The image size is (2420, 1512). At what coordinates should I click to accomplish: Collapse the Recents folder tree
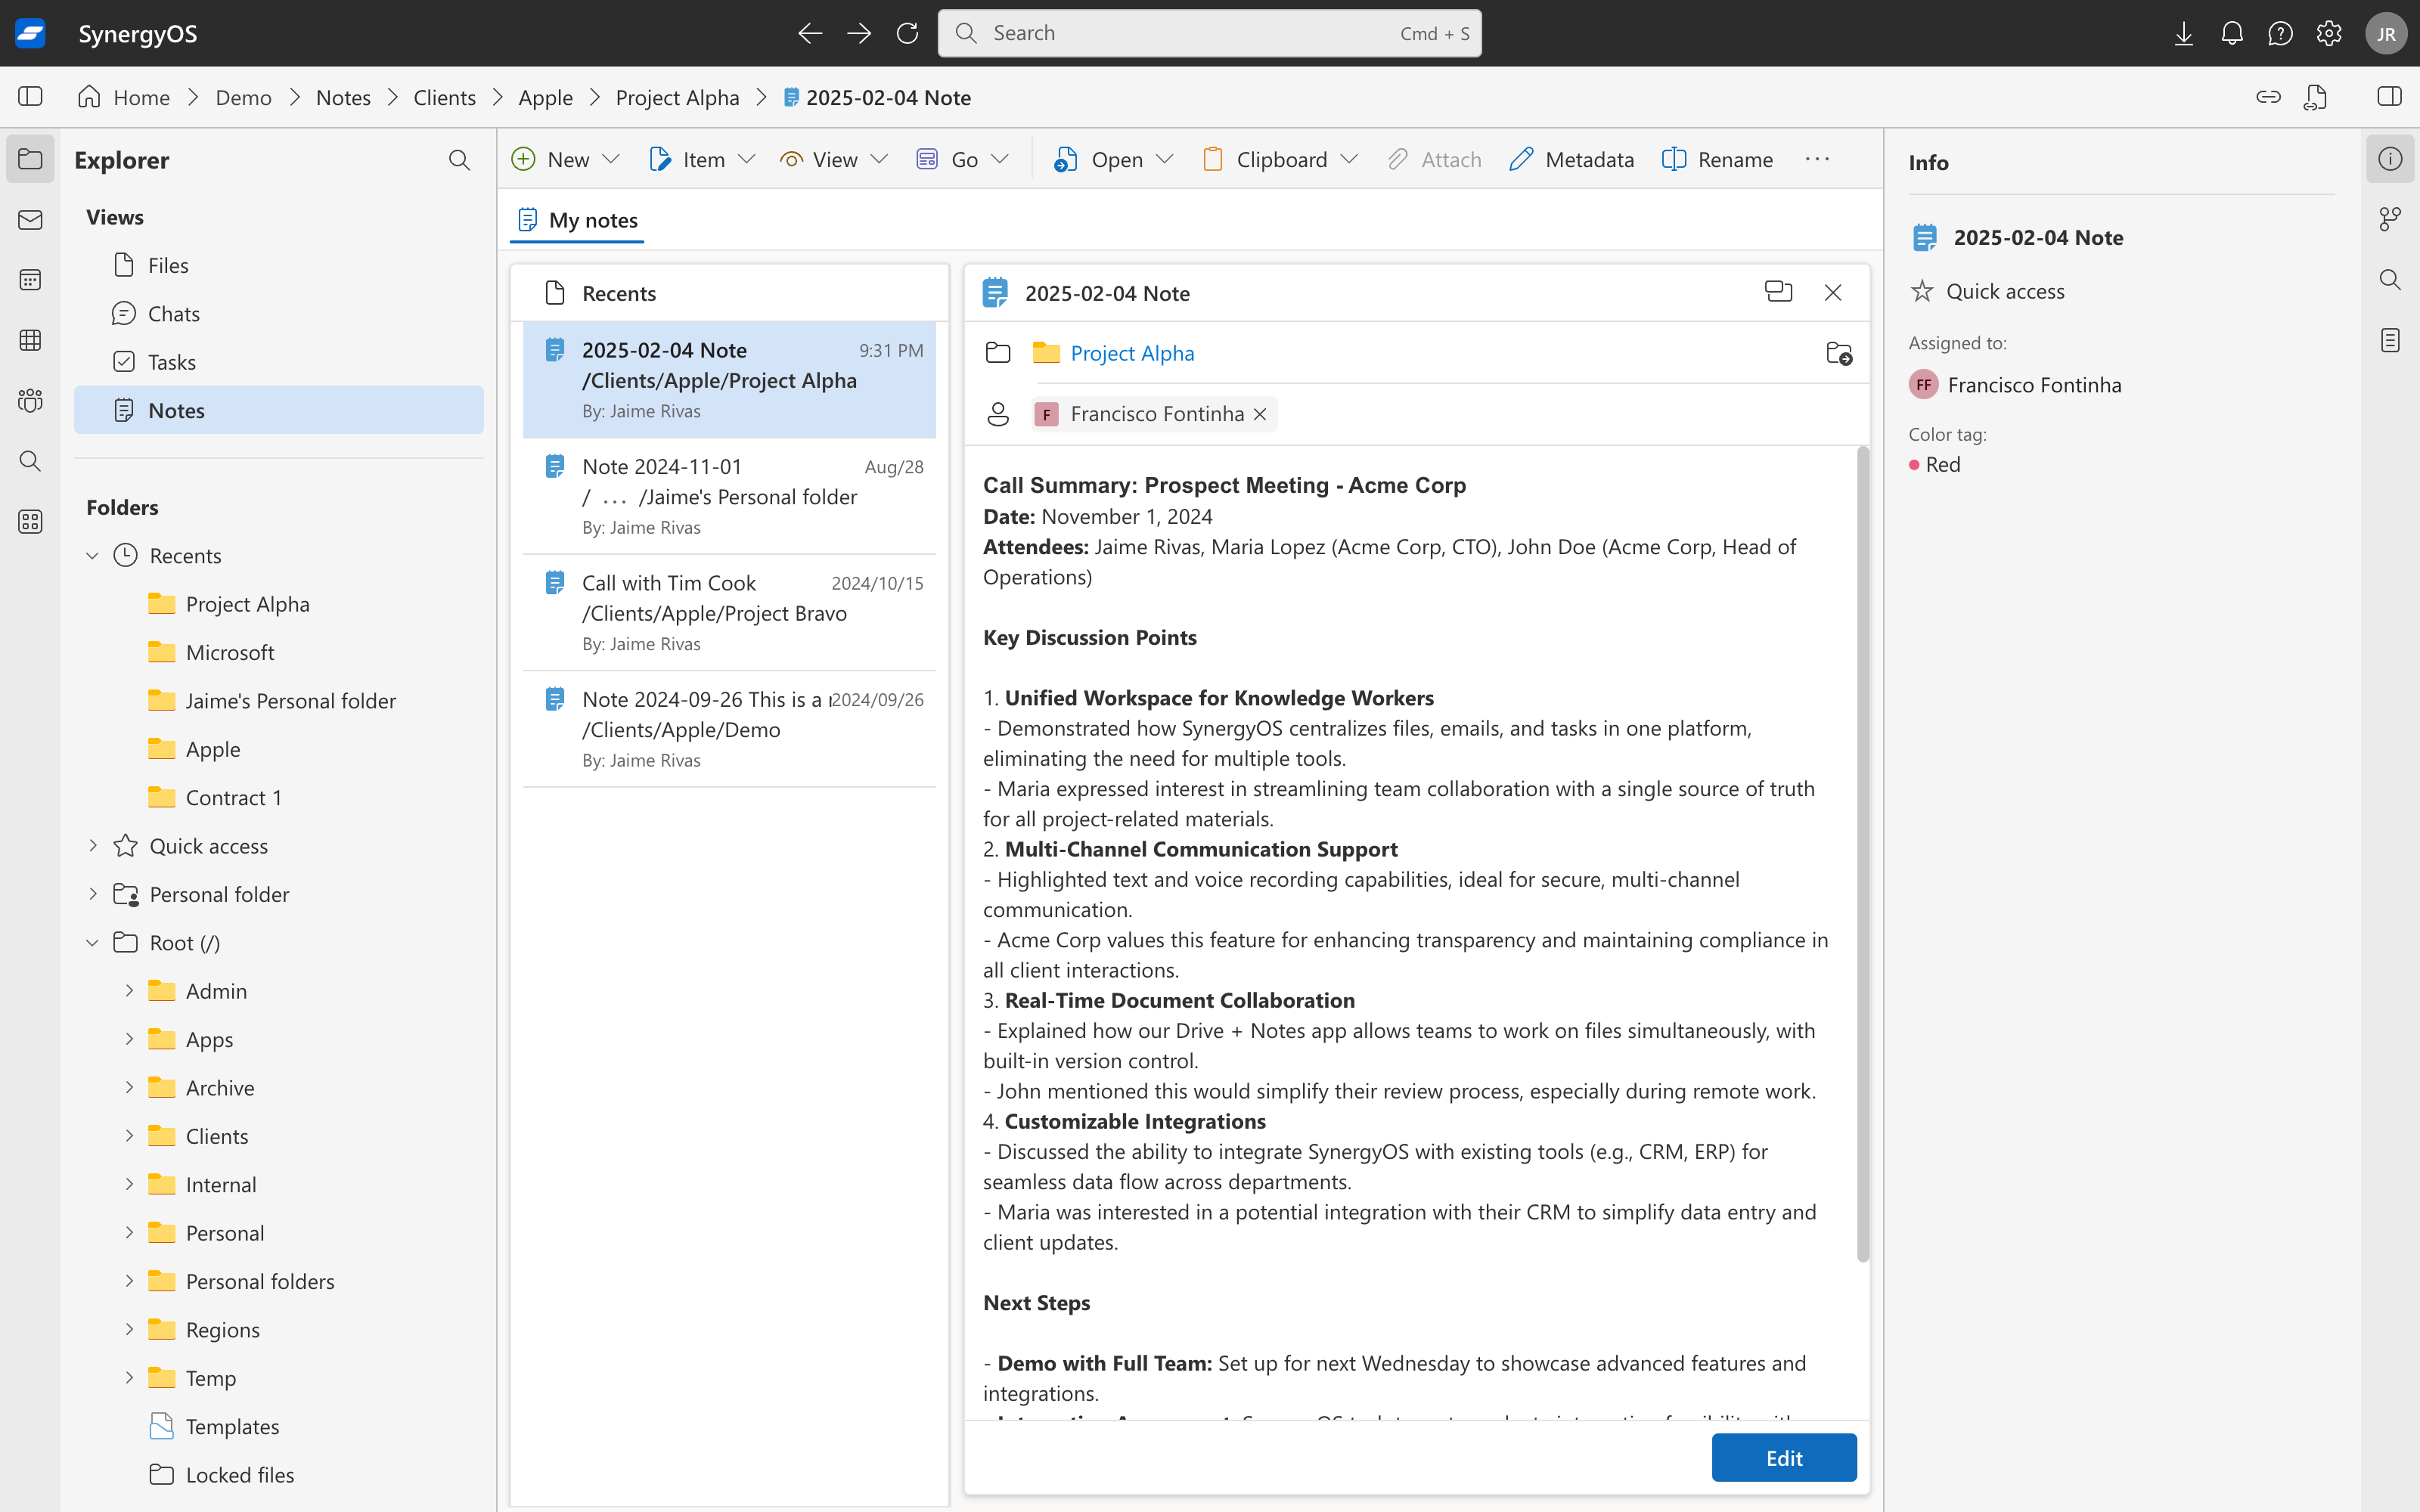point(92,556)
